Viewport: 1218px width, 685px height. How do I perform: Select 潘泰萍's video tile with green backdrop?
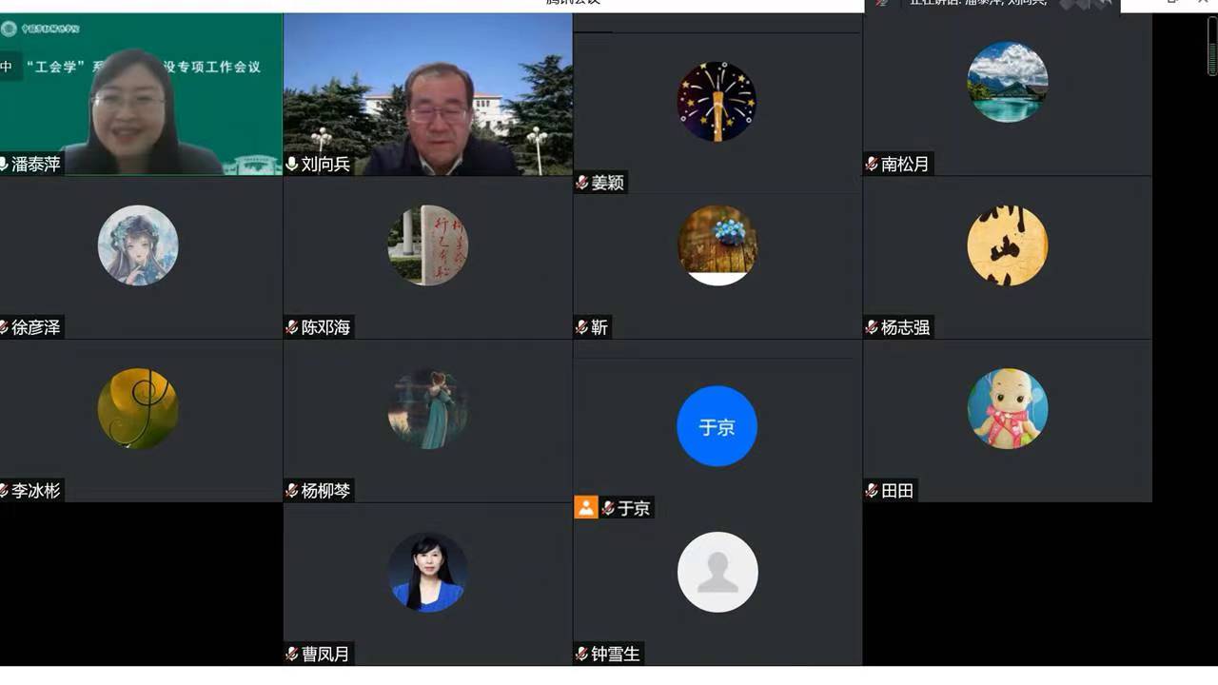click(x=141, y=94)
